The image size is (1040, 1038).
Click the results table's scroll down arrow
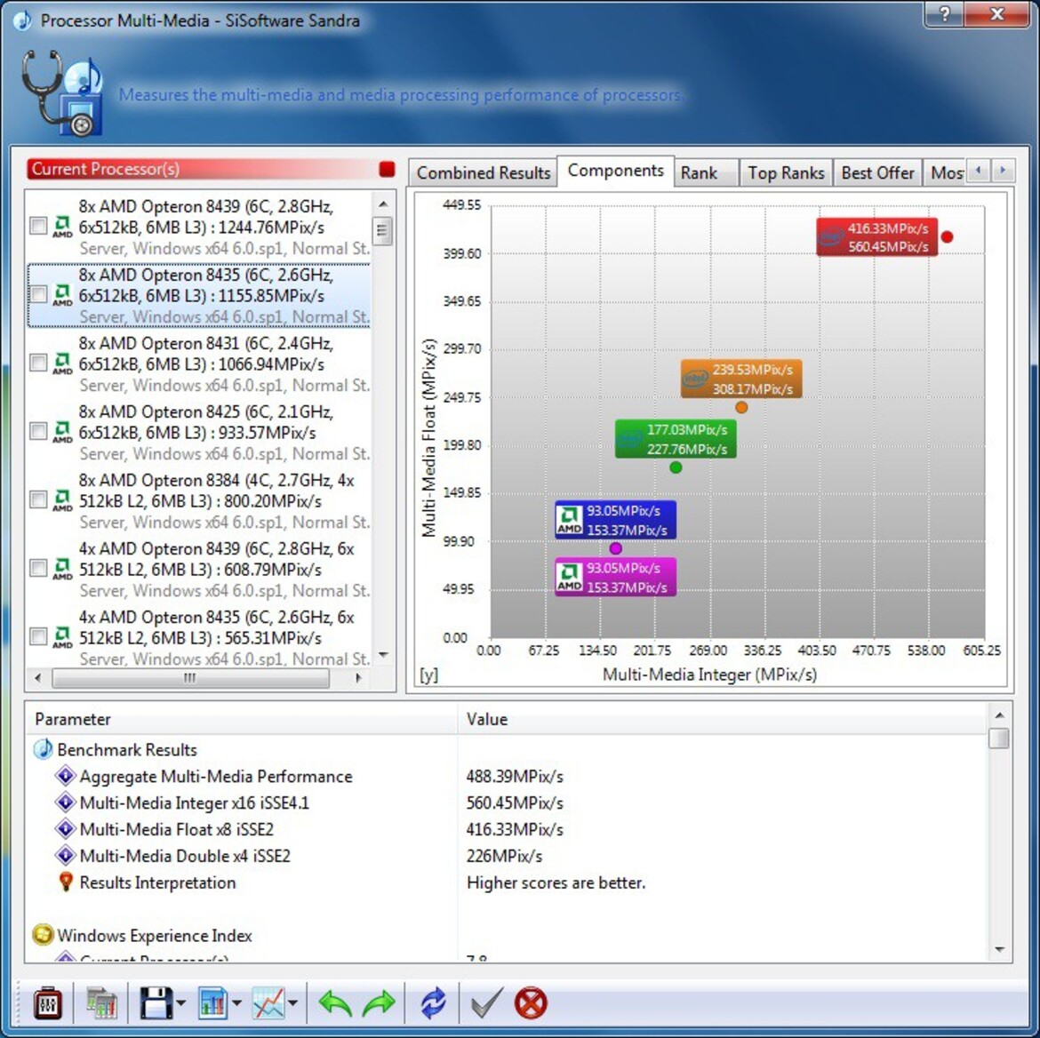point(999,950)
